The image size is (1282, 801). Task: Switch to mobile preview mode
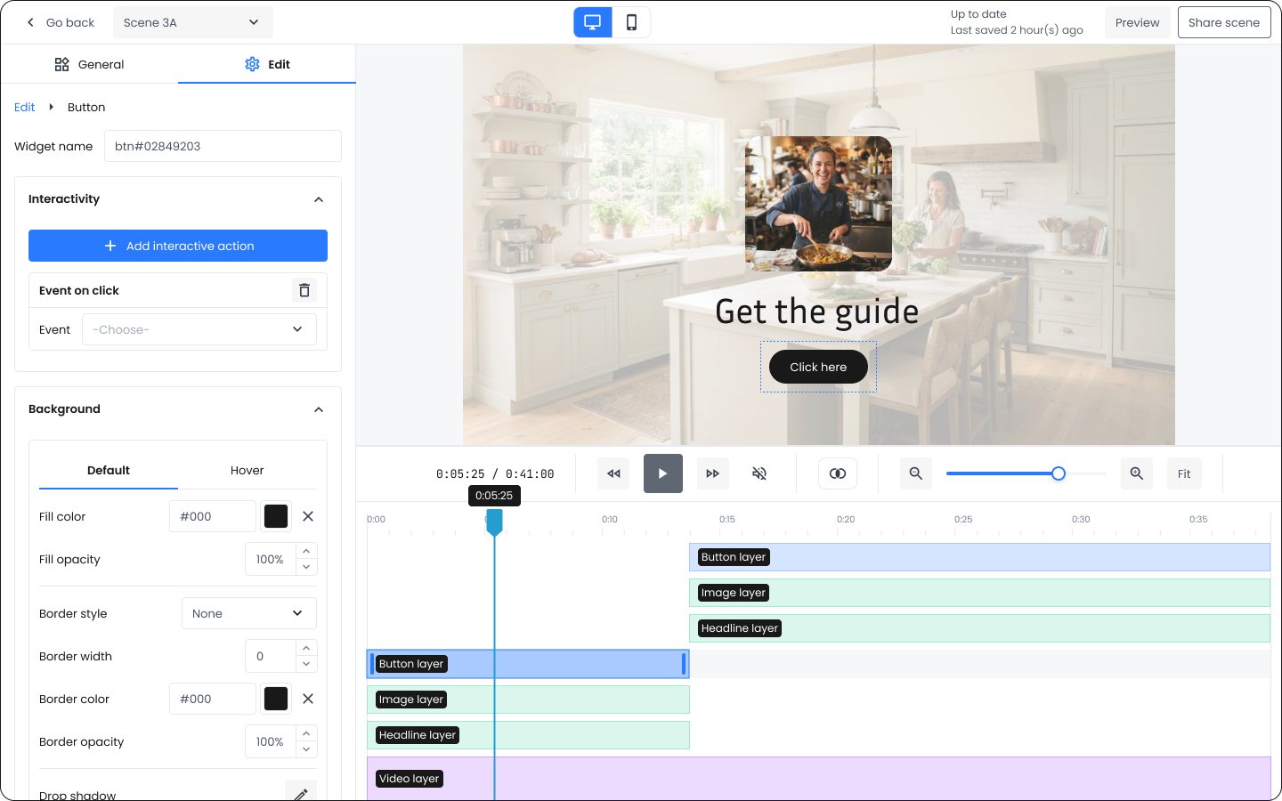(x=631, y=22)
